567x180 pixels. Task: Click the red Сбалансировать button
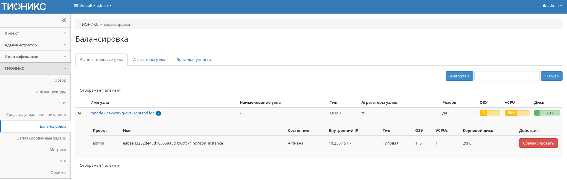pos(538,143)
